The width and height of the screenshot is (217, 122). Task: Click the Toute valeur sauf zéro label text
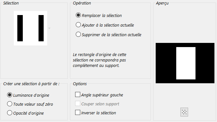click(x=33, y=104)
